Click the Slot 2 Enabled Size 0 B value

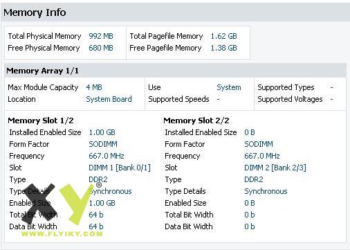tap(250, 203)
